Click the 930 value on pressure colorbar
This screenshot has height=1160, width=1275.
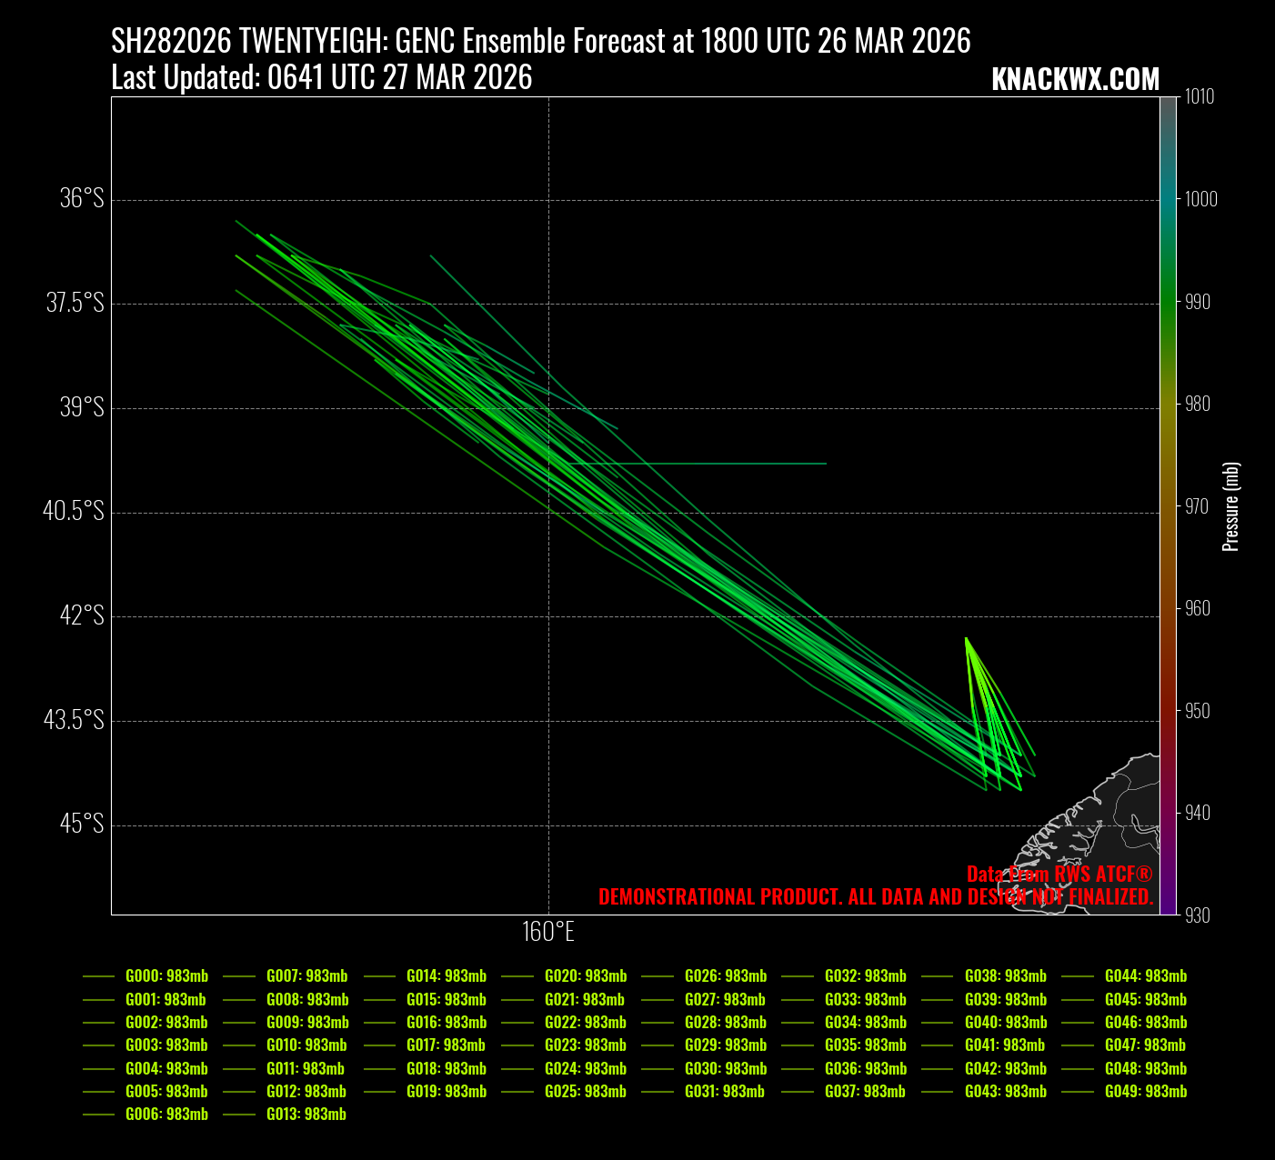[x=1198, y=915]
